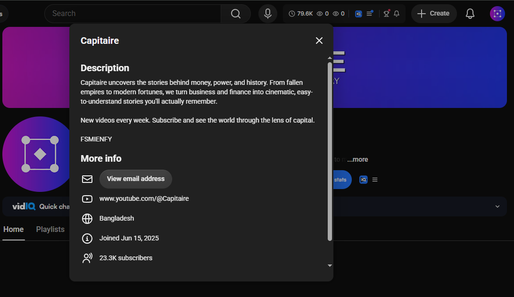This screenshot has width=514, height=297.
Task: Click the vidIQ clock icon in top bar
Action: click(x=291, y=14)
